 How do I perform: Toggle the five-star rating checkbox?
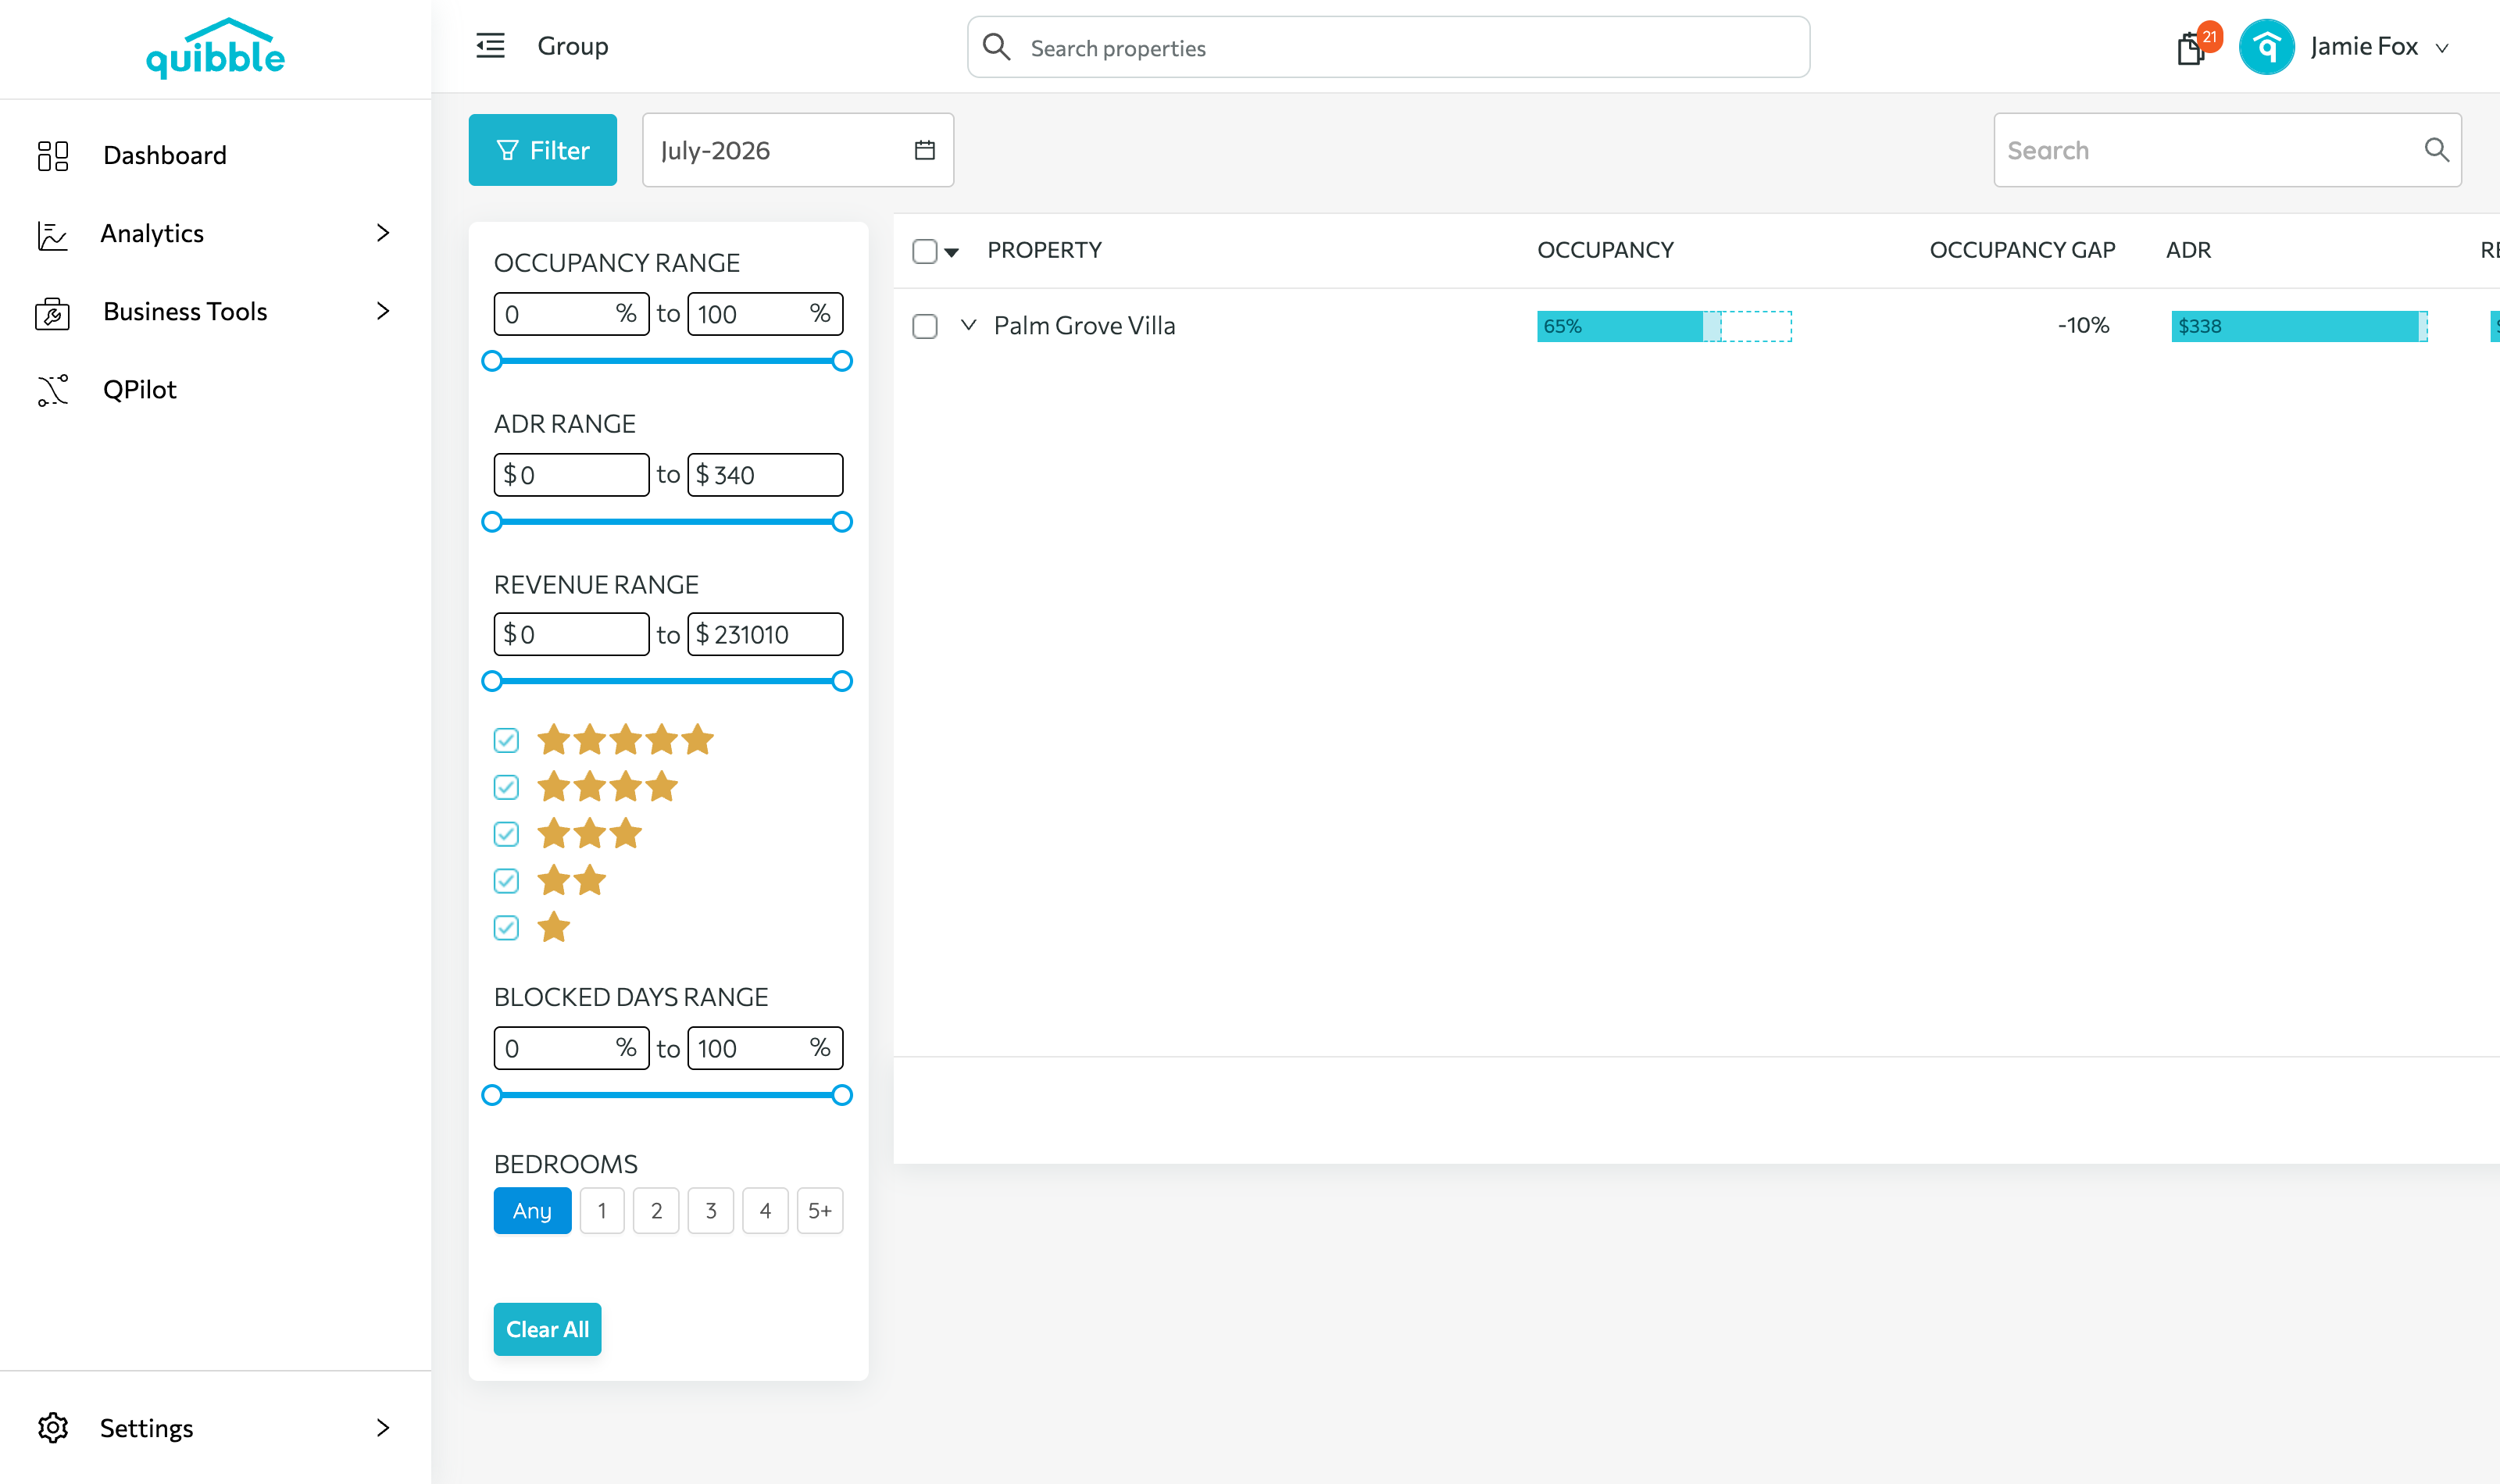(506, 740)
